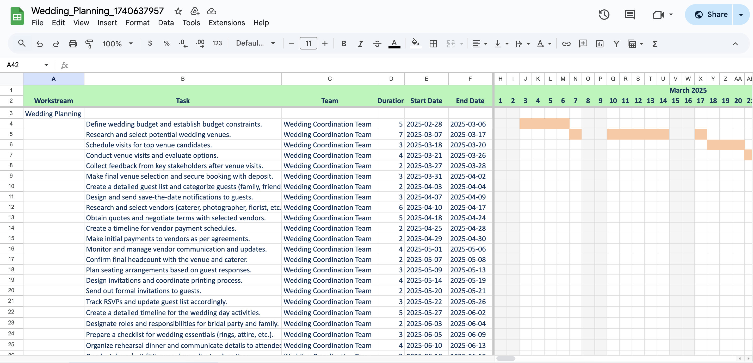Viewport: 753px width, 363px height.
Task: Insert a comment using the toolbar
Action: 583,43
